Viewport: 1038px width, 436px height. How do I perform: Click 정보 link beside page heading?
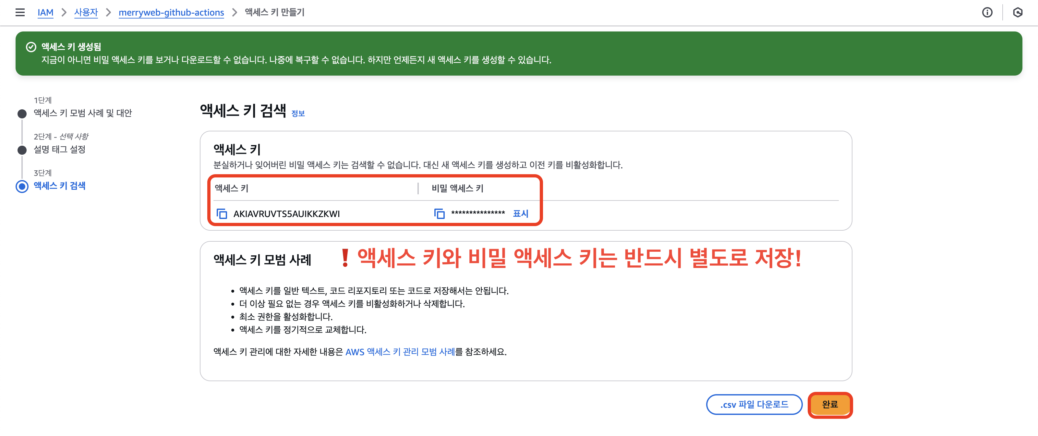[298, 114]
